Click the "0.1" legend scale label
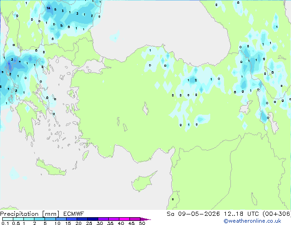This screenshot has height=225, width=291. pos(5,223)
